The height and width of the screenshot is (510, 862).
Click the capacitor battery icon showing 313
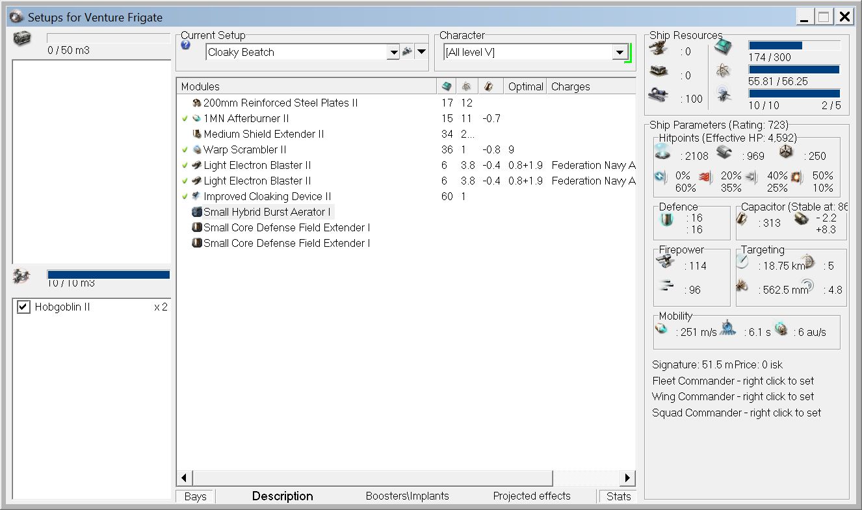[742, 220]
